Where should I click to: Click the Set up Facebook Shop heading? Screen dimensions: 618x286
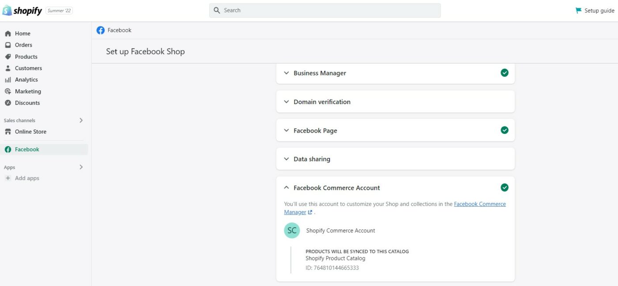click(x=145, y=52)
